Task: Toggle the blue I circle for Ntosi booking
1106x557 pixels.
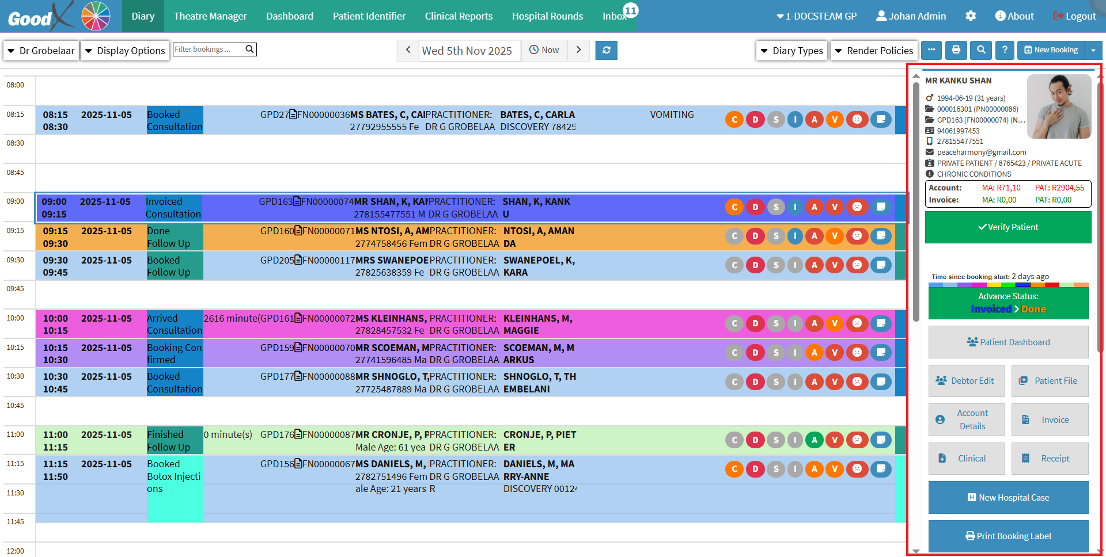Action: [x=795, y=236]
